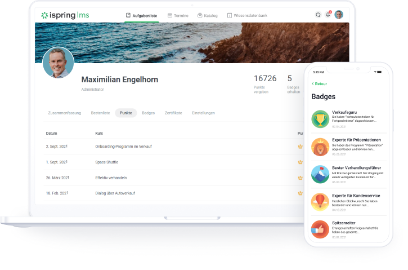Click the 26. März 2021 date cell
The height and width of the screenshot is (270, 408).
pyautogui.click(x=57, y=178)
